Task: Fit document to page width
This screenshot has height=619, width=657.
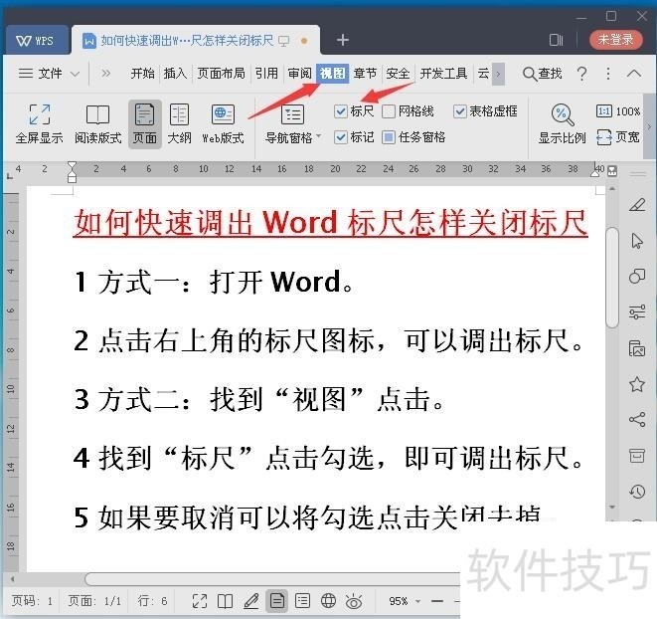Action: coord(618,136)
